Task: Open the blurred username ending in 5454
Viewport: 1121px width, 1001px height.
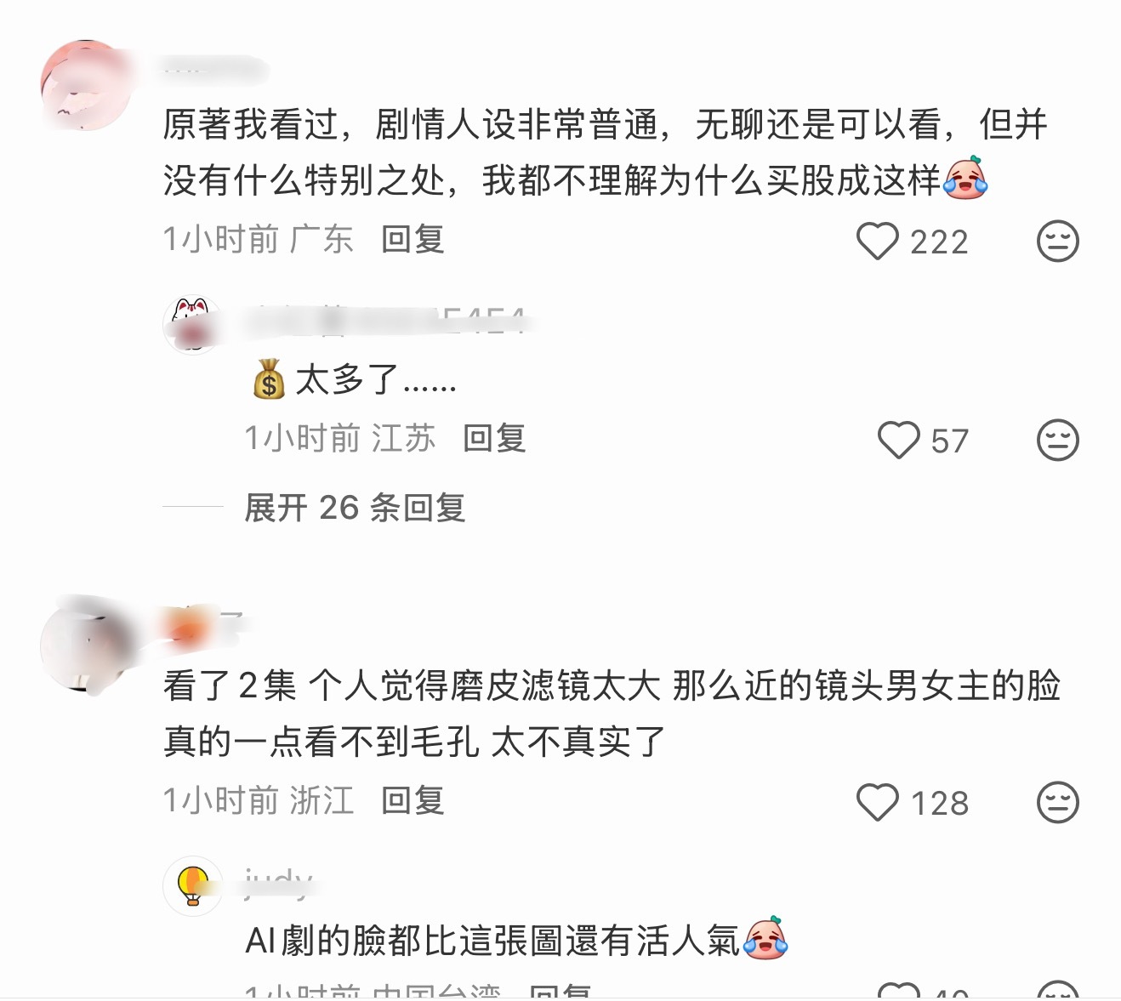Action: click(384, 321)
